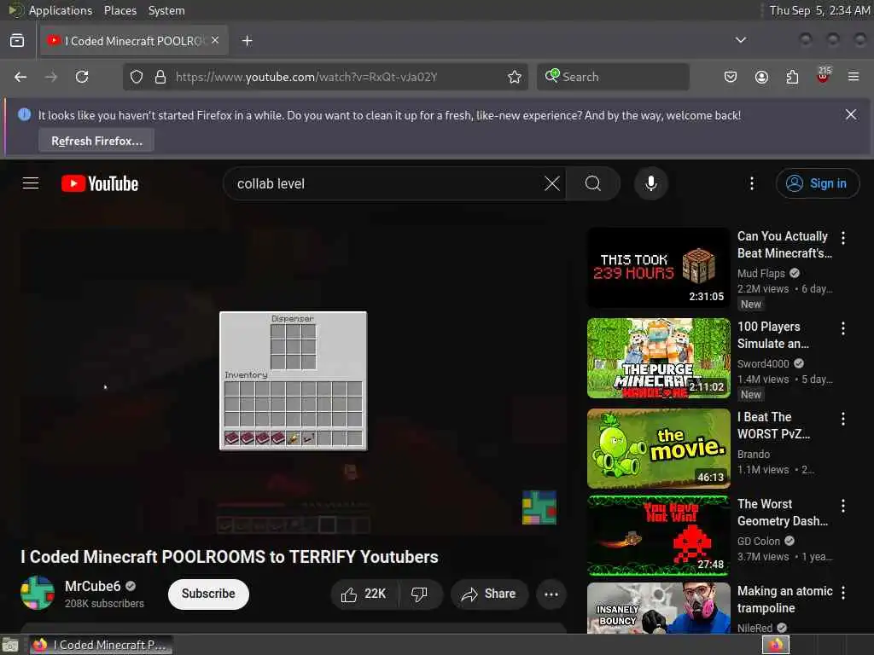
Task: Open the Firefox View icon
Action: pyautogui.click(x=17, y=41)
